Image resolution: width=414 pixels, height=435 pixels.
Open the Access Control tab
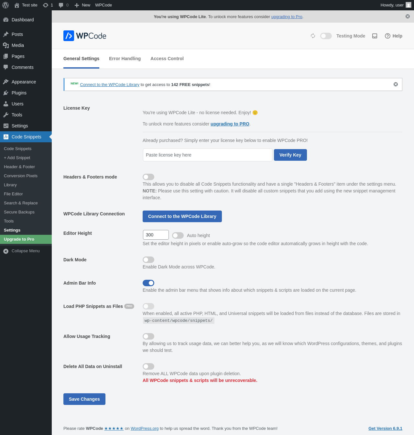point(167,59)
